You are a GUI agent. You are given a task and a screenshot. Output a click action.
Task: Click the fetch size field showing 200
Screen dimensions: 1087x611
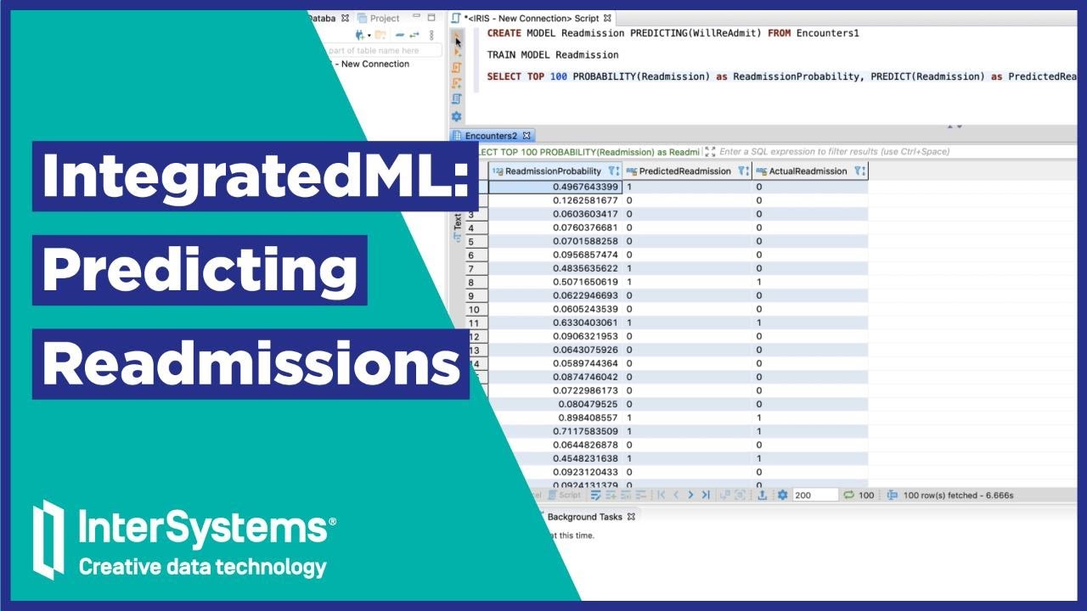click(x=815, y=495)
